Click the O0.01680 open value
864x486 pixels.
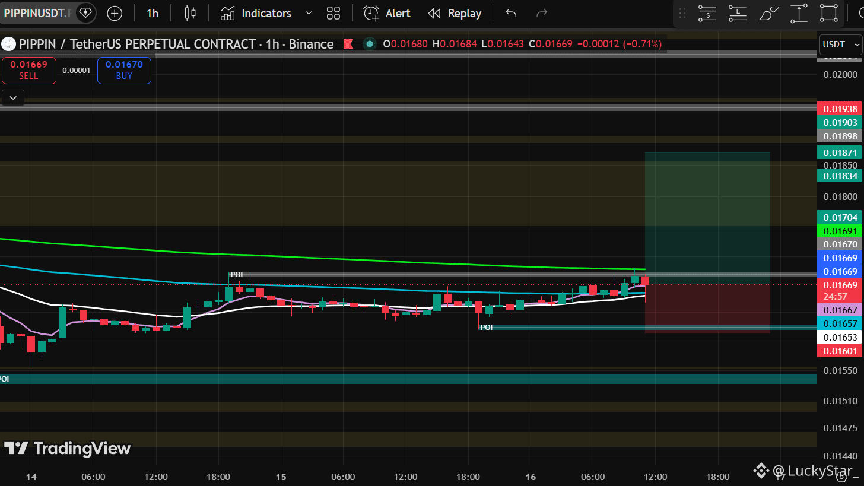click(x=406, y=44)
